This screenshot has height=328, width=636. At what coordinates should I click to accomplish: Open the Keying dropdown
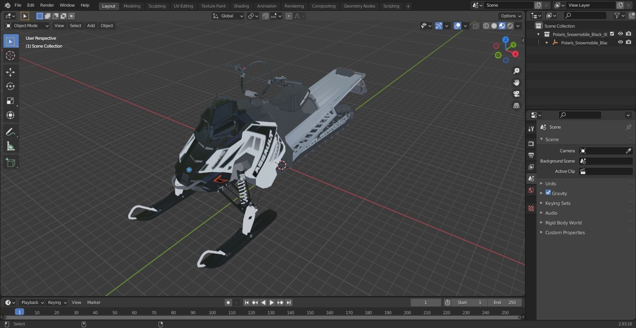[x=57, y=303]
